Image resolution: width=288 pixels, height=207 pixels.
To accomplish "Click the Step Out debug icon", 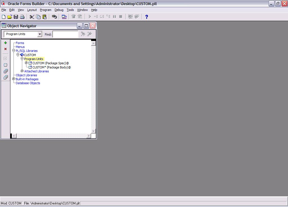I will [x=108, y=17].
